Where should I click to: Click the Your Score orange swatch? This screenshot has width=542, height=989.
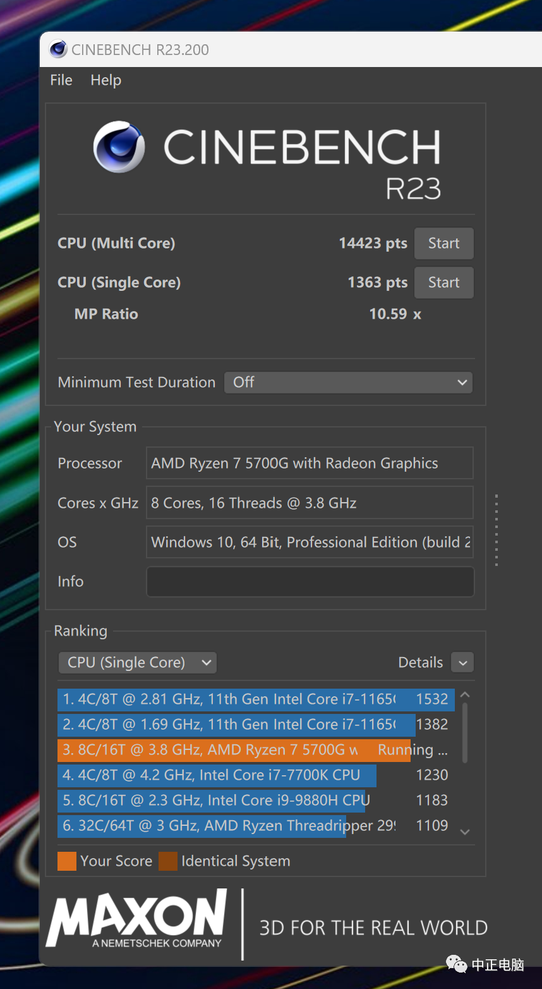coord(67,861)
